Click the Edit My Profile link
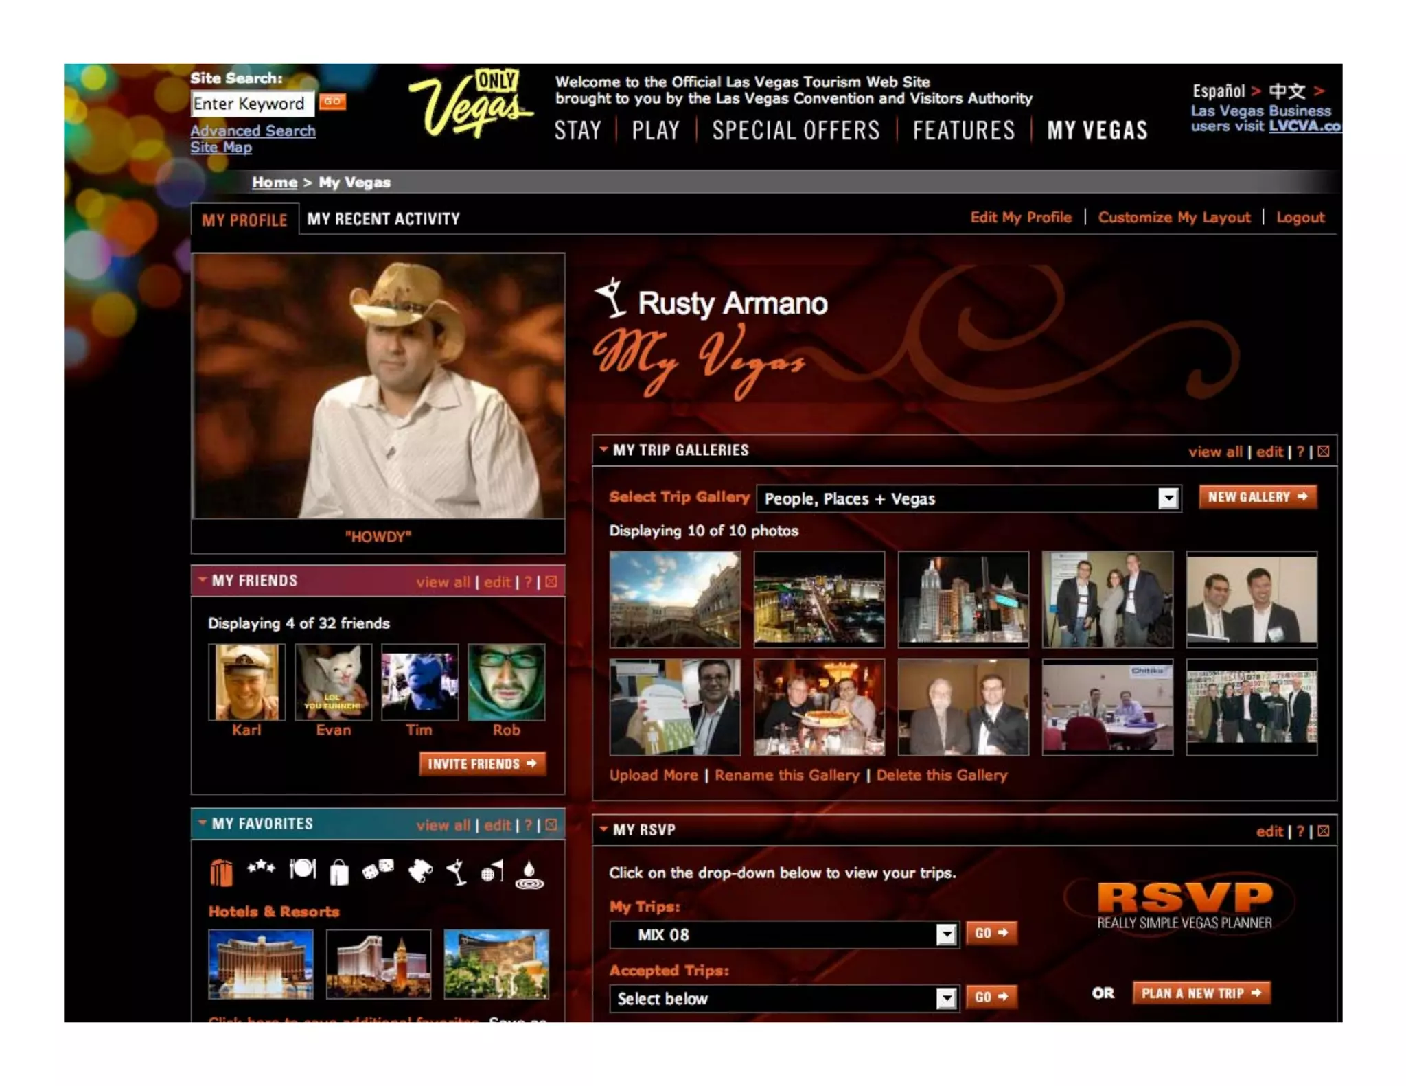 [x=1020, y=218]
